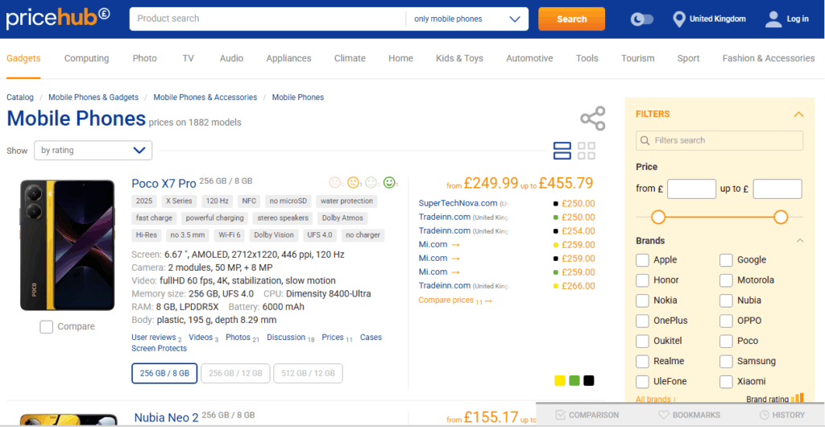Click the orange Search button

coord(571,19)
